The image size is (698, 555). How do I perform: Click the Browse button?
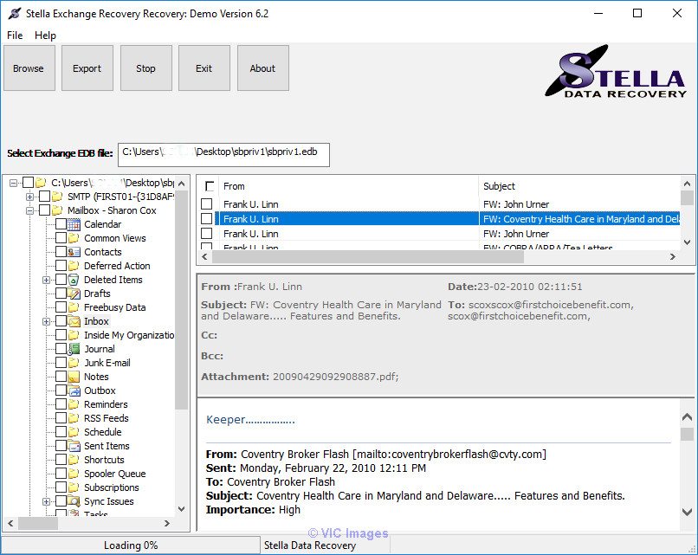[x=29, y=68]
